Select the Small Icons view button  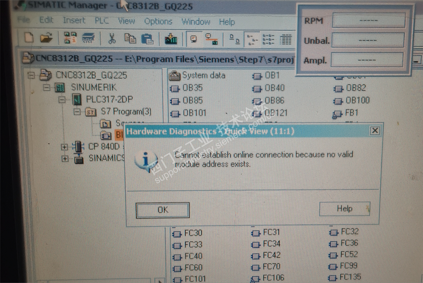tap(253, 40)
